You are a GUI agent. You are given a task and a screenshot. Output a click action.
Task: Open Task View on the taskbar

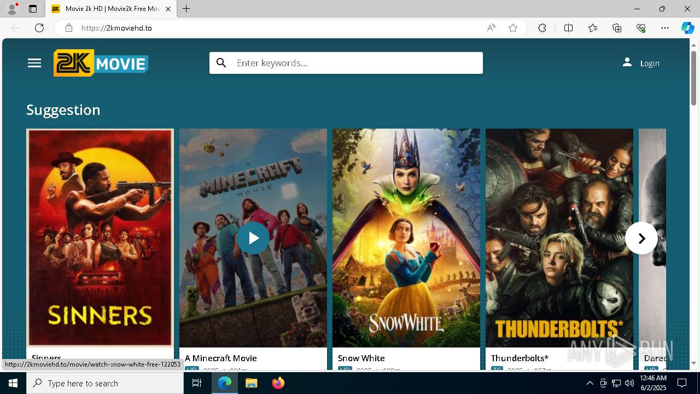tap(197, 383)
